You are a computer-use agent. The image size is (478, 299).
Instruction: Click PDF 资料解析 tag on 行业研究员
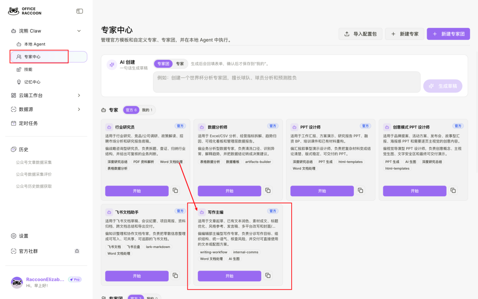pos(143,162)
